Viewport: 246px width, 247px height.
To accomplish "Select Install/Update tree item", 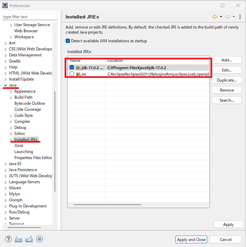I will (x=21, y=79).
